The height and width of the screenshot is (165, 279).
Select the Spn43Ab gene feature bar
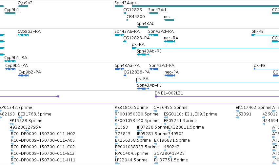coord(143,27)
